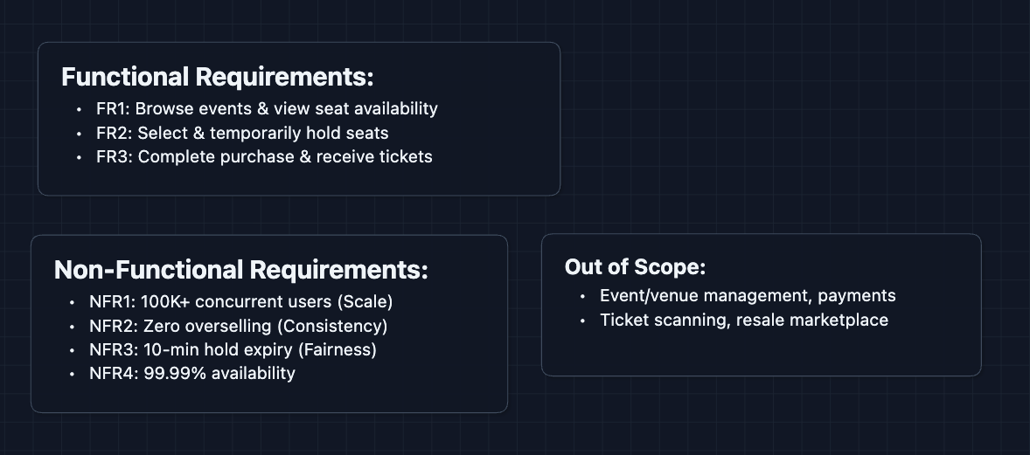Select the bullet dot next to NFR2

tap(73, 327)
